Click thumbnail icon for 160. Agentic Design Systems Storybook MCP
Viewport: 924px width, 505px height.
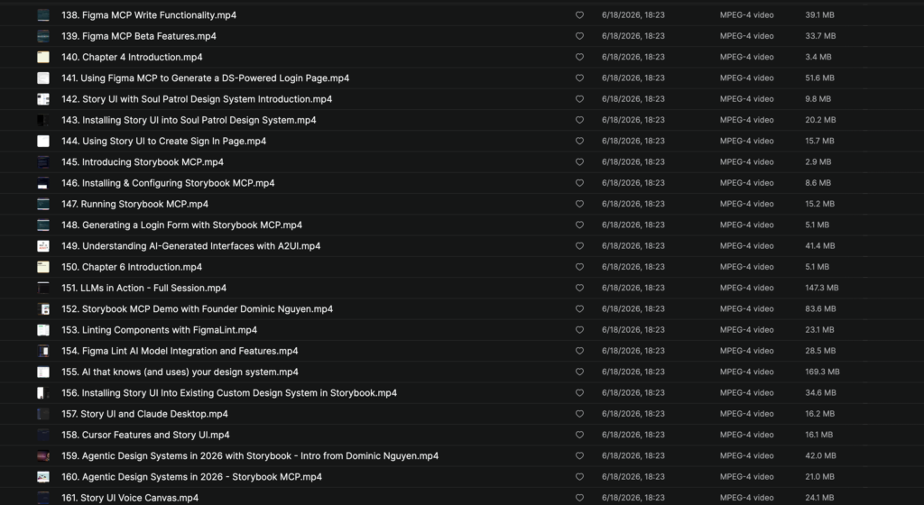43,477
